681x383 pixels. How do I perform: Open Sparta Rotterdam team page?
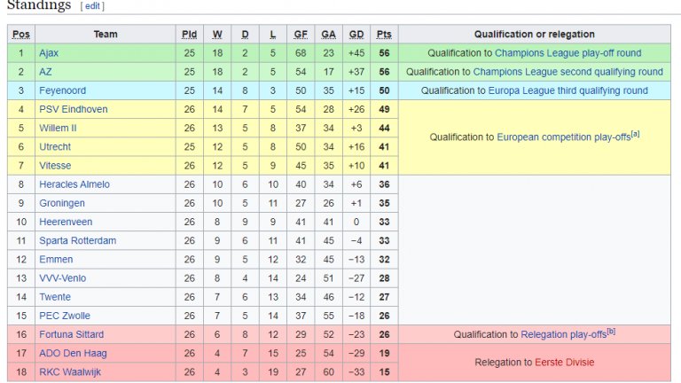(76, 240)
